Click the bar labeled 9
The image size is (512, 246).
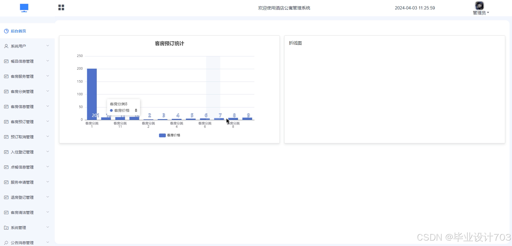click(247, 119)
